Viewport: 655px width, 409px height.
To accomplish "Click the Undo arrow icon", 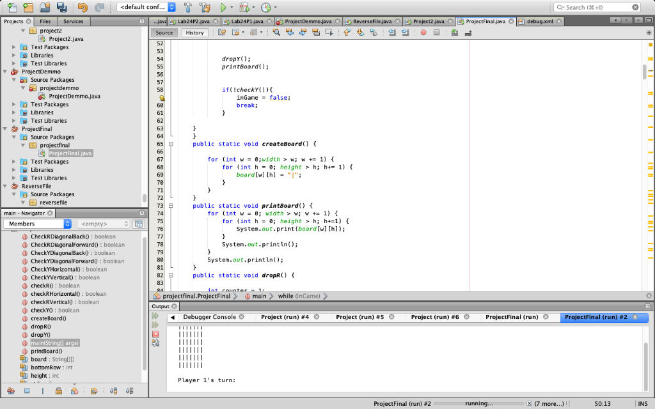I will pyautogui.click(x=83, y=7).
